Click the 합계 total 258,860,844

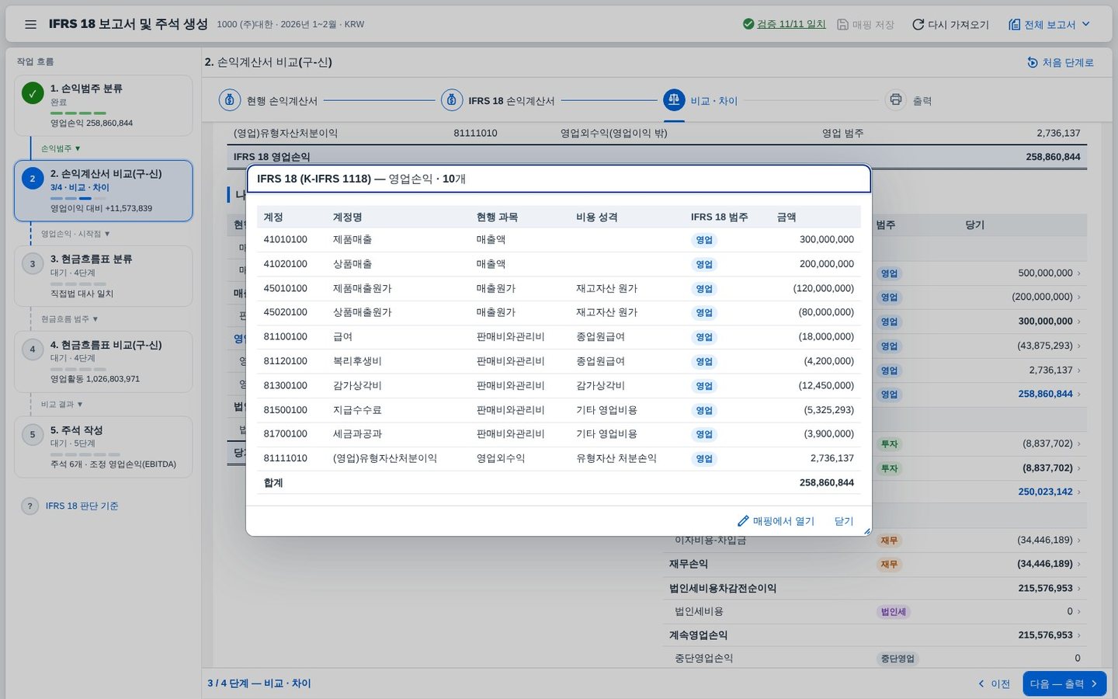(x=827, y=483)
